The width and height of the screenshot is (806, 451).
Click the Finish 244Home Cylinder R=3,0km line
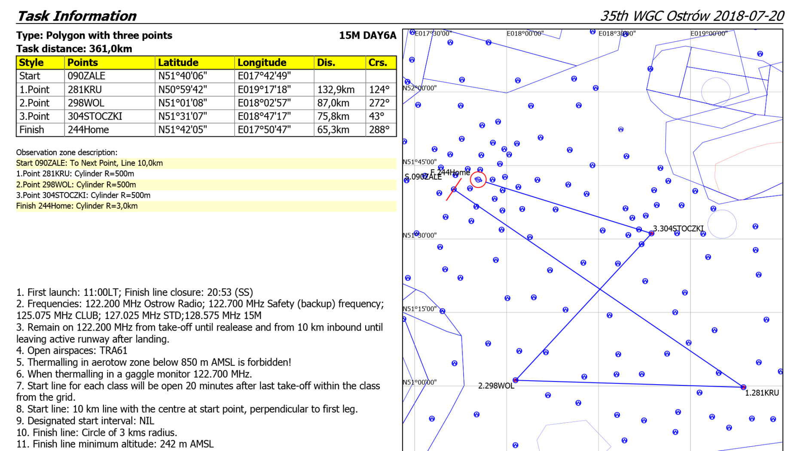pyautogui.click(x=77, y=206)
